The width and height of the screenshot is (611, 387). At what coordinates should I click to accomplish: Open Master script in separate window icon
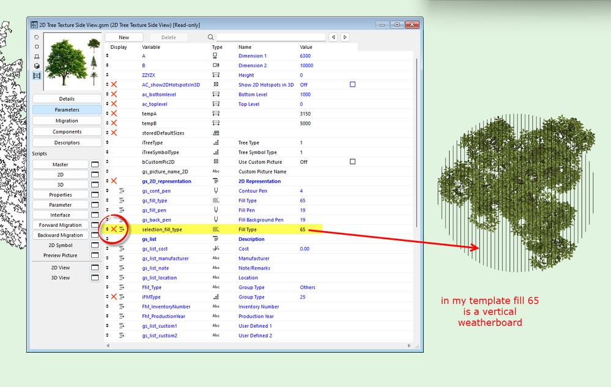point(95,164)
